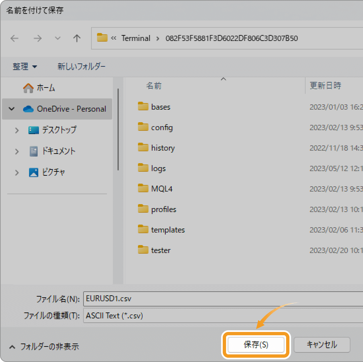Expand the ピクチャ tree node
This screenshot has height=362, width=363.
17,173
